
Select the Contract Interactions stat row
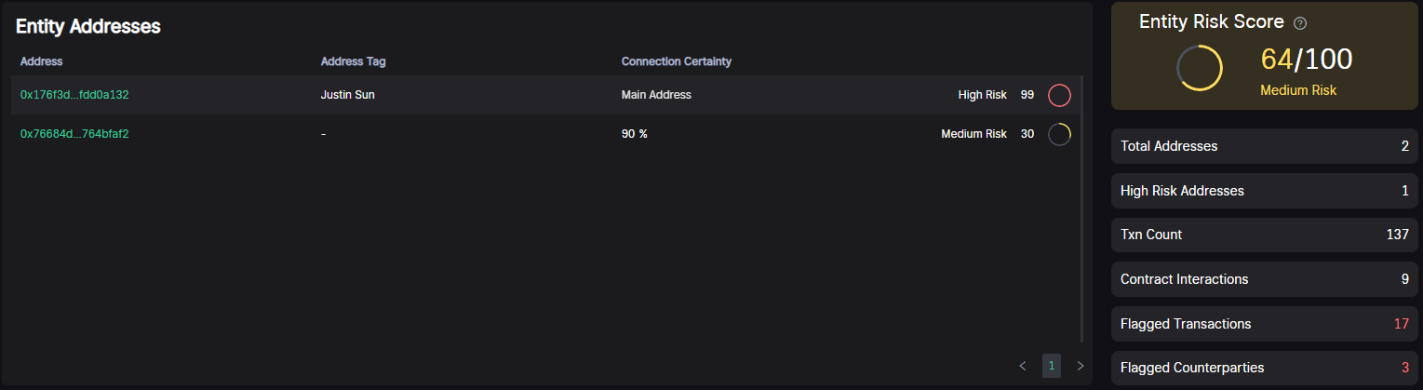pyautogui.click(x=1265, y=279)
